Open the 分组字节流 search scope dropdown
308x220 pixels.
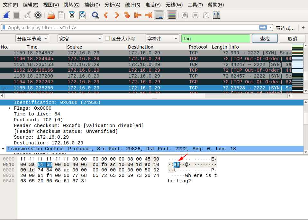32,39
